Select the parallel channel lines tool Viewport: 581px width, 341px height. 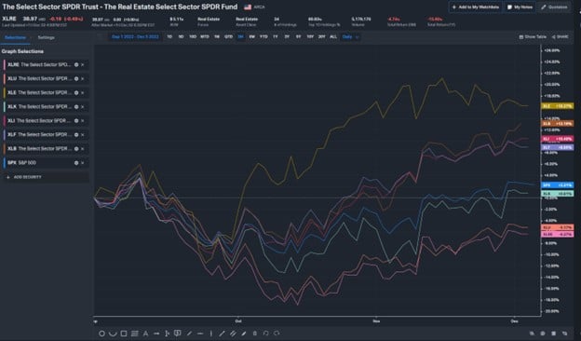click(233, 334)
